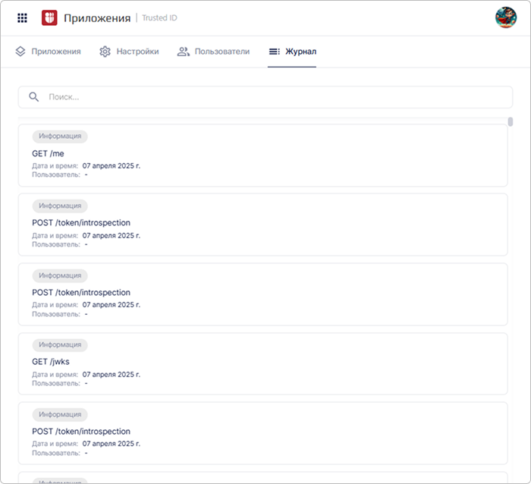Focus the Поиск... search field
The height and width of the screenshot is (484, 531).
coord(265,97)
